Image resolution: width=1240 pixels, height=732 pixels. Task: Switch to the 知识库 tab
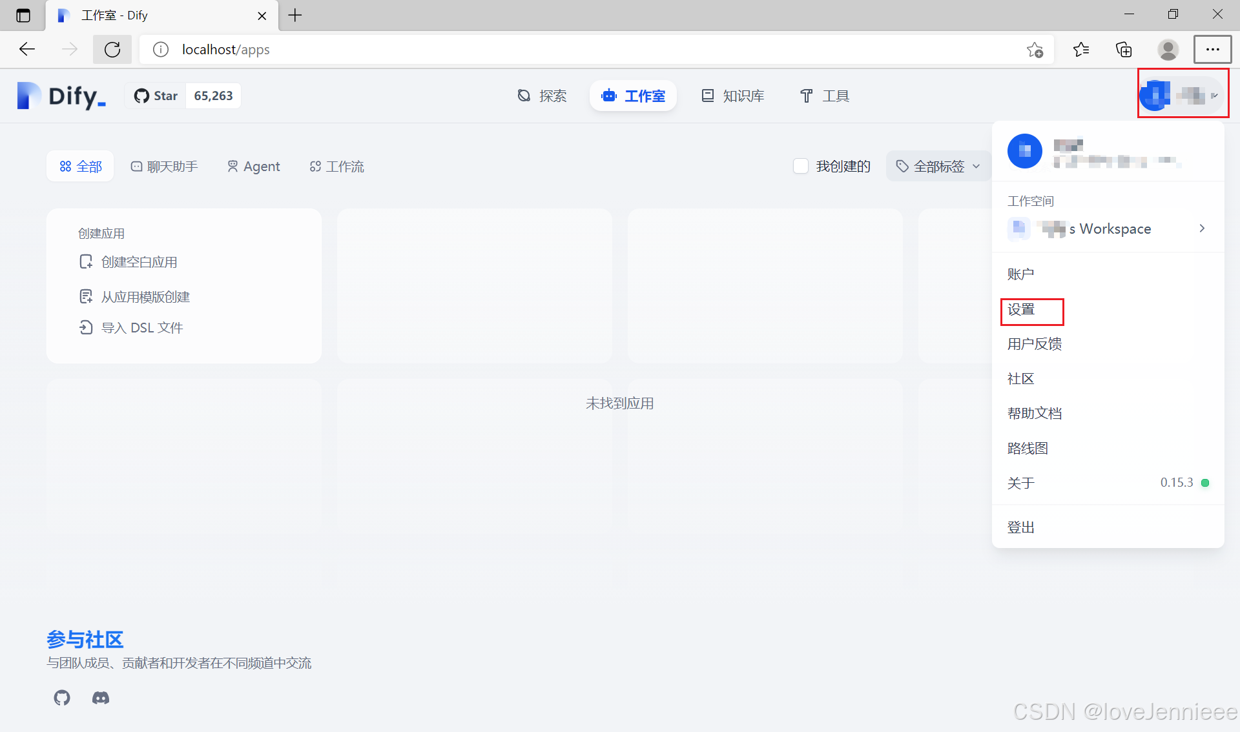(733, 96)
